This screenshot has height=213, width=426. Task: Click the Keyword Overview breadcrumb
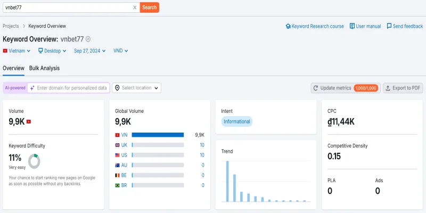coord(47,26)
